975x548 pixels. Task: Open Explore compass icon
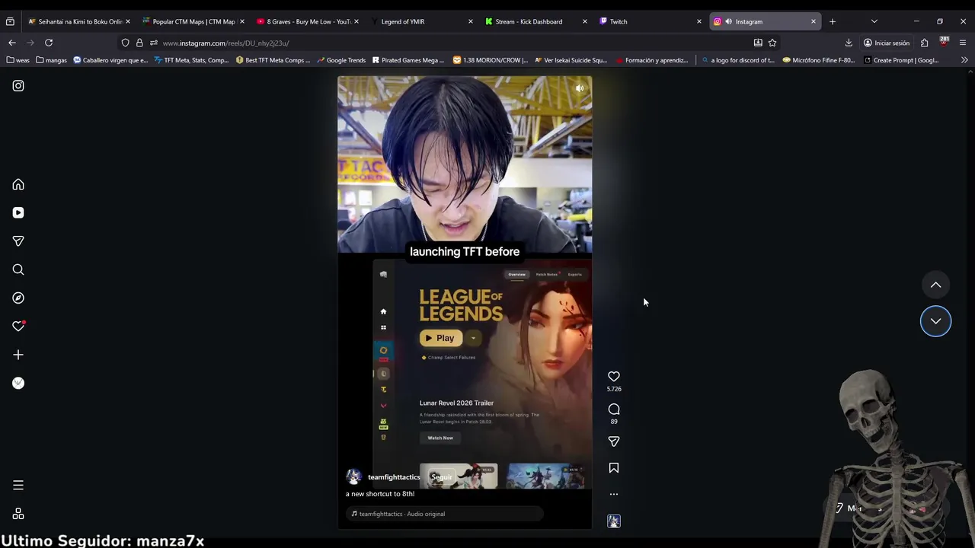click(18, 298)
